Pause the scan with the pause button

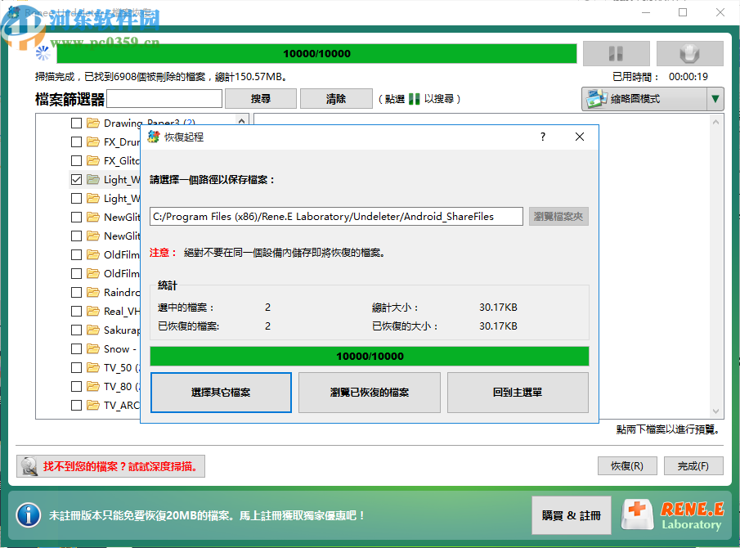coord(616,53)
